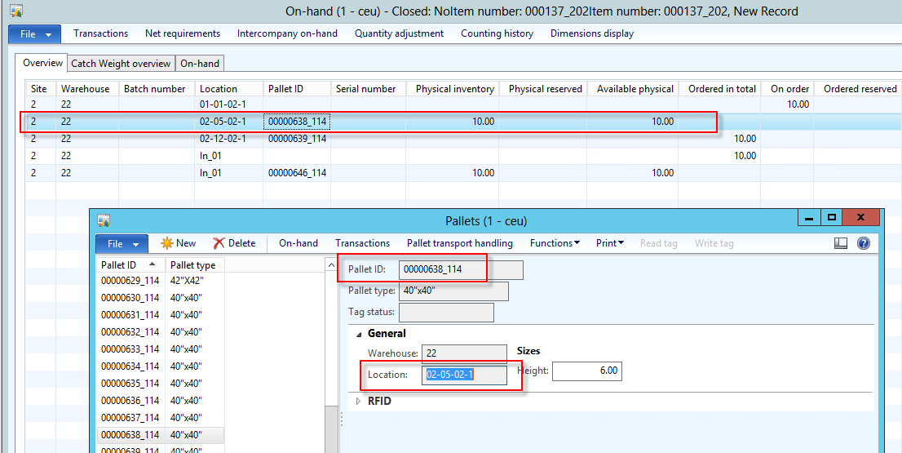
Task: Click the New pallet star icon
Action: [x=166, y=243]
